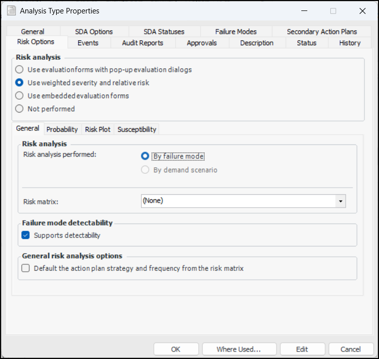Select the Susceptibility sub-tab
Image resolution: width=379 pixels, height=359 pixels.
point(136,129)
